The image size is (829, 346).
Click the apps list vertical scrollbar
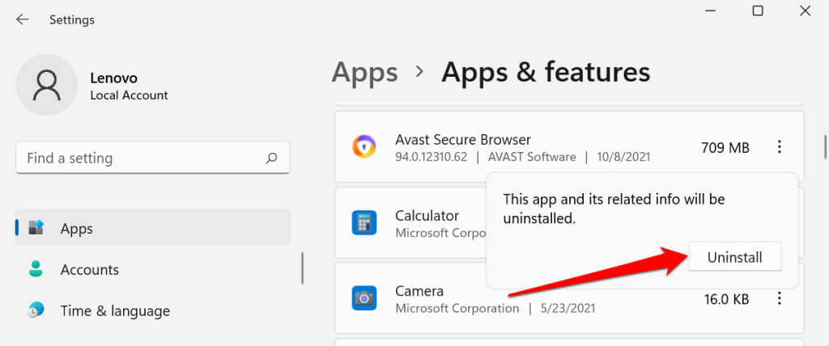(824, 147)
